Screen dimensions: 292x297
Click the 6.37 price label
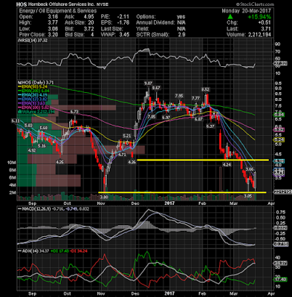click(x=210, y=126)
